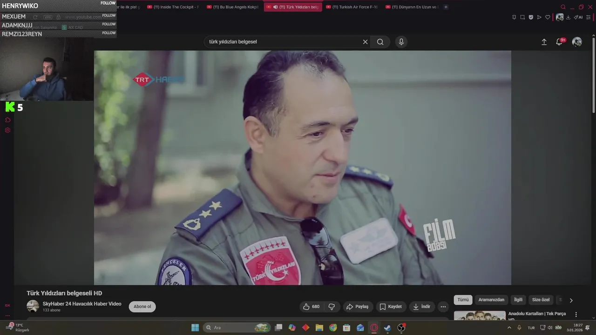Open the taskbar volume icon
The height and width of the screenshot is (335, 596).
pyautogui.click(x=549, y=328)
